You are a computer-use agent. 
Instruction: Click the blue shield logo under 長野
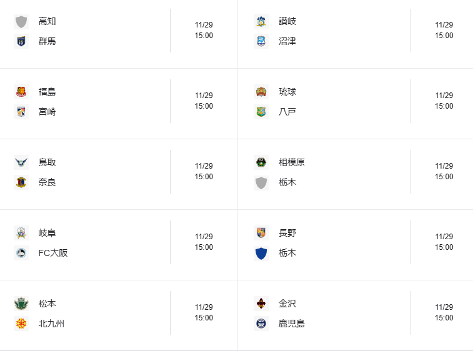pyautogui.click(x=261, y=253)
